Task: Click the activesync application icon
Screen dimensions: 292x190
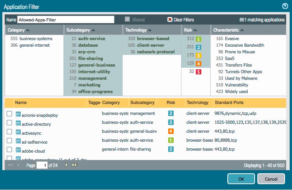Action: (18, 132)
